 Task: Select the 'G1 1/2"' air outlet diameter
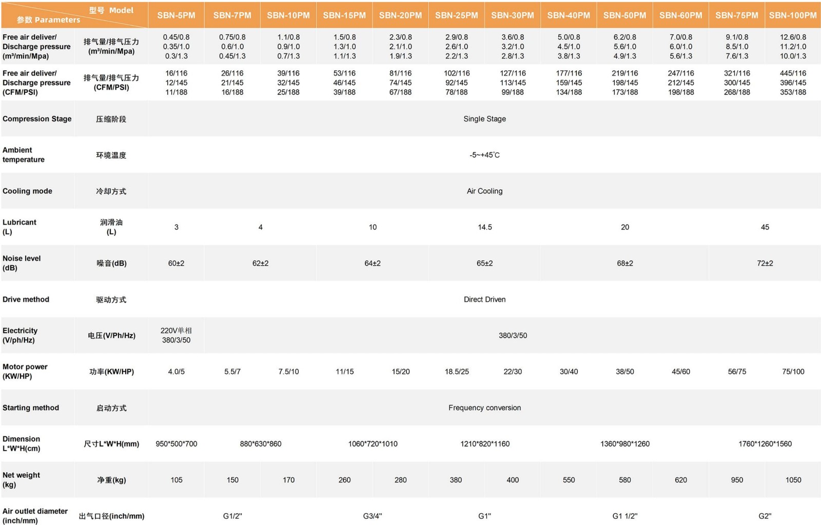[625, 516]
